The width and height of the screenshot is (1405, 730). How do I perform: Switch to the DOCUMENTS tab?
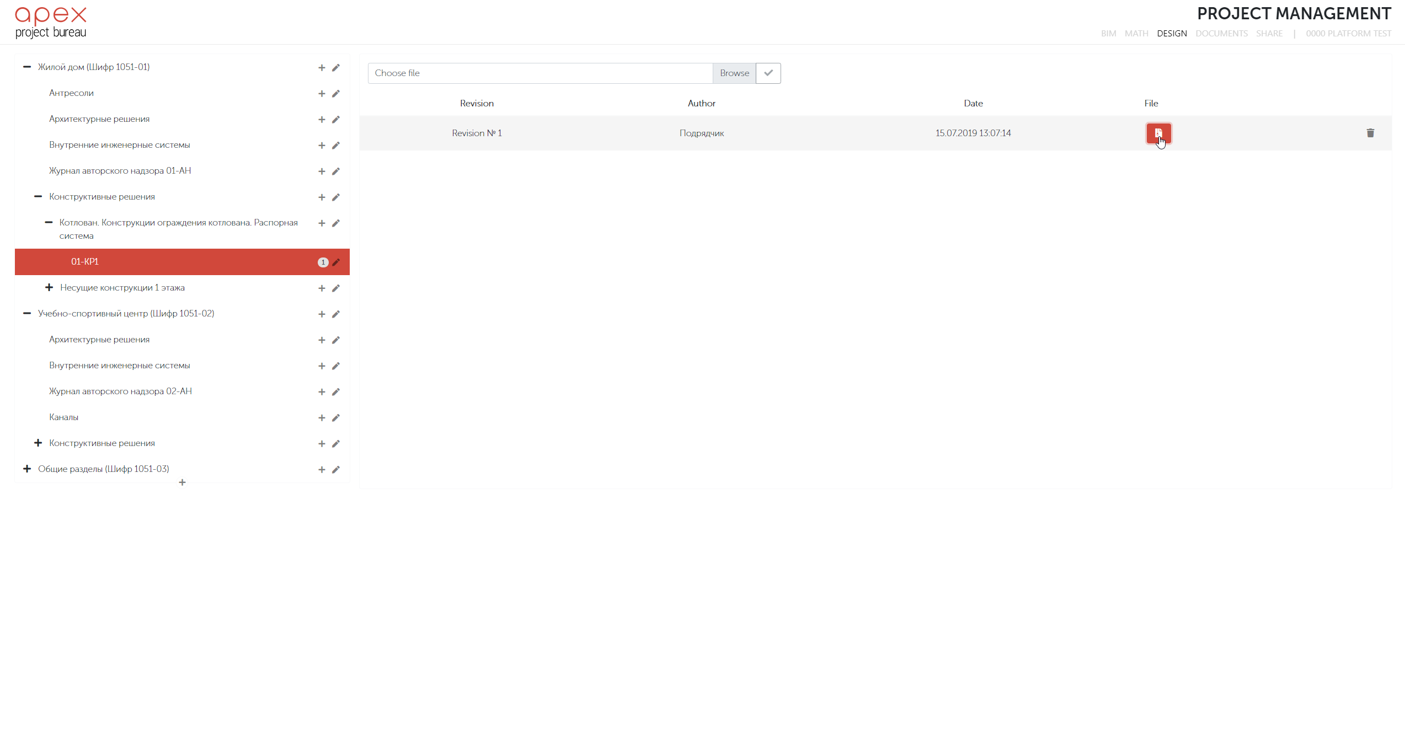coord(1221,34)
